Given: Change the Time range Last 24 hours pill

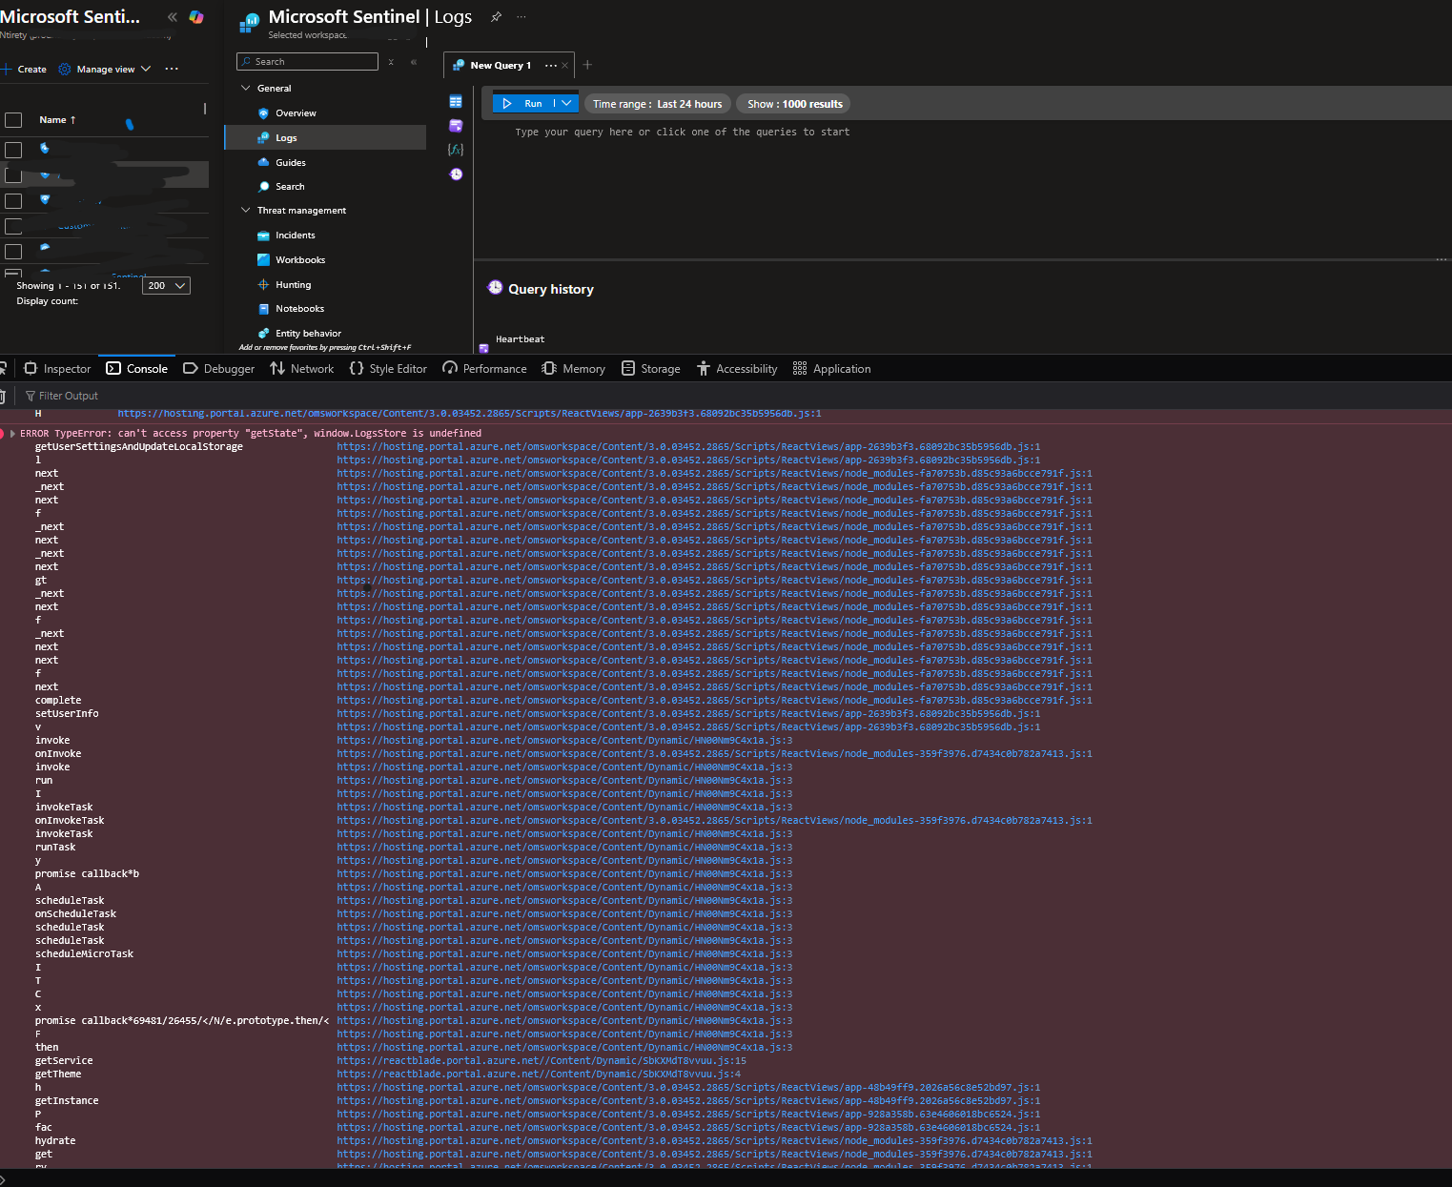Looking at the screenshot, I should click(657, 104).
